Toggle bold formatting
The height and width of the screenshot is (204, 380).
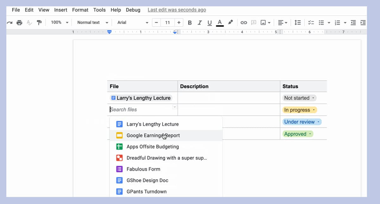[190, 22]
